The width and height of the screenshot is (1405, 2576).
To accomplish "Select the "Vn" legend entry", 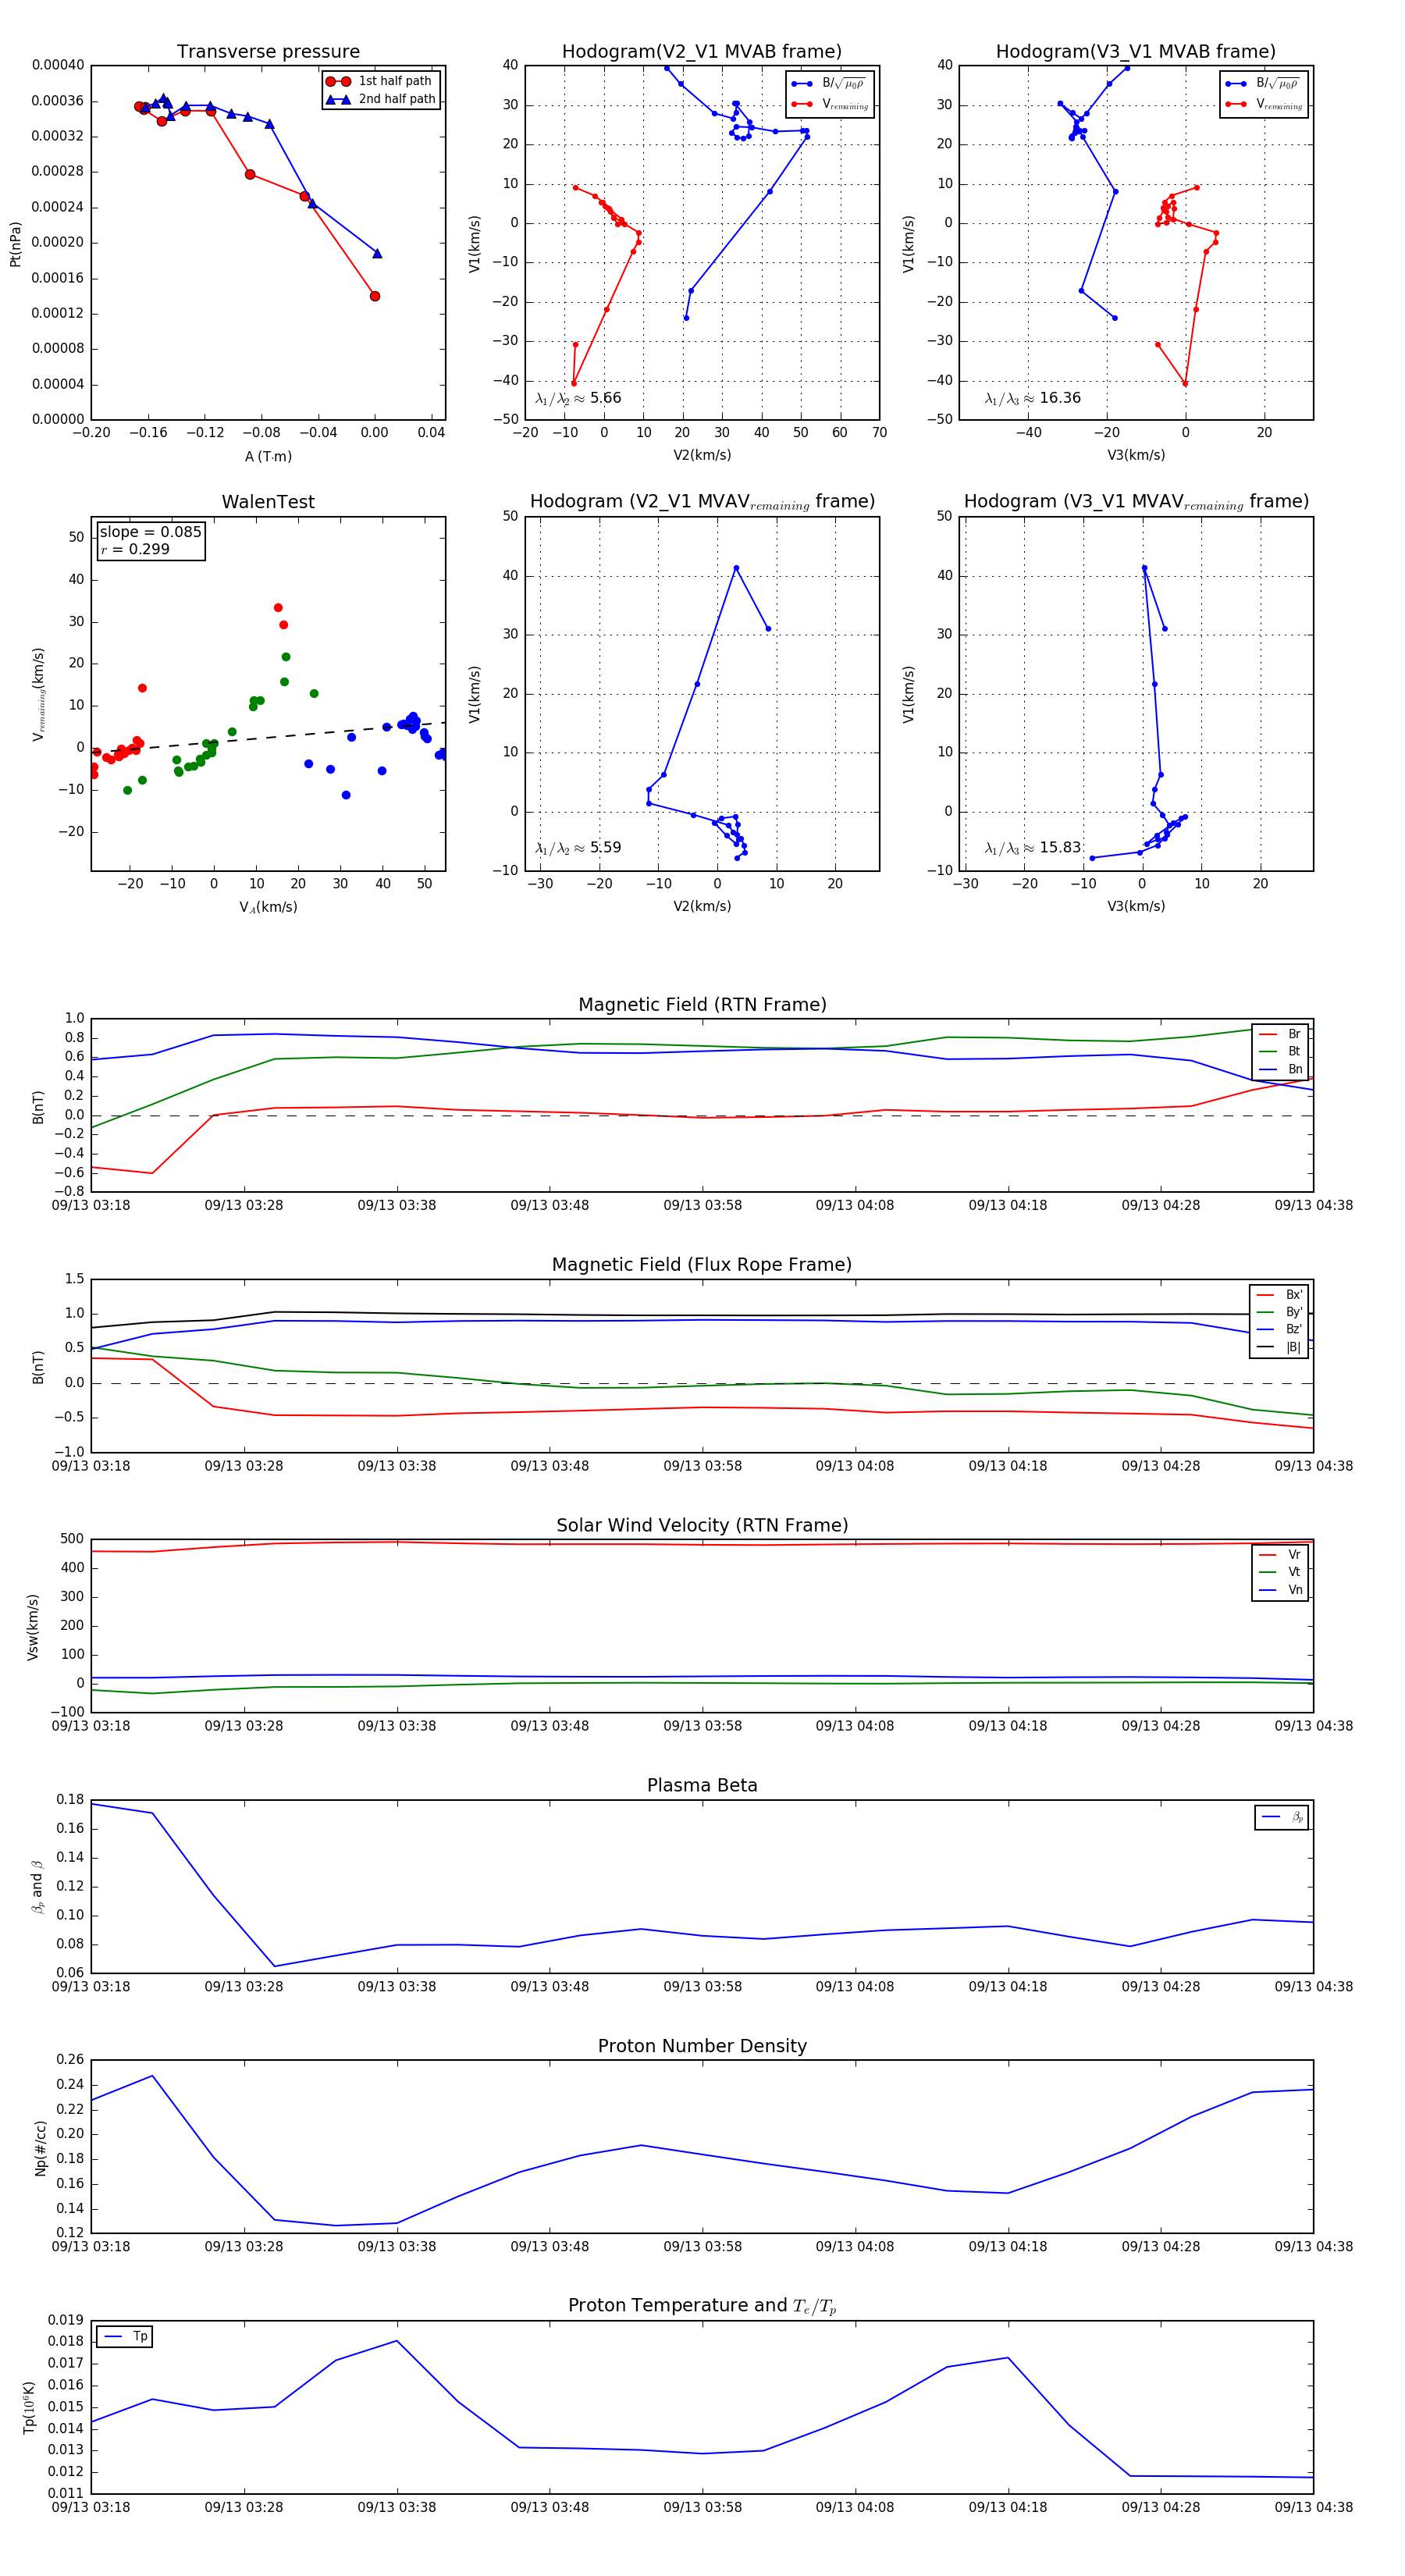I will click(1279, 1590).
